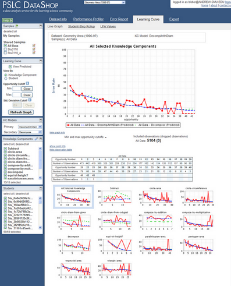This screenshot has width=231, height=286.
Task: Check the Stu3110 shared sample checkbox
Action: tap(5, 50)
